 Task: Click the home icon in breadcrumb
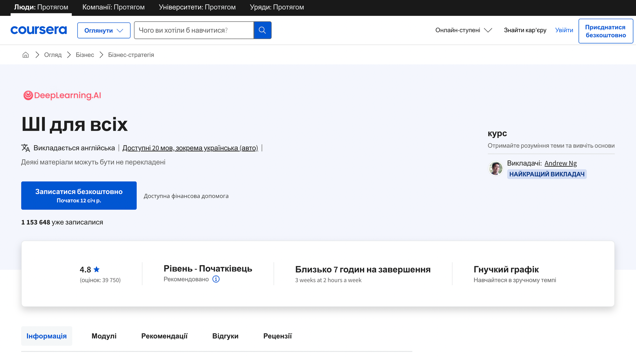click(25, 55)
